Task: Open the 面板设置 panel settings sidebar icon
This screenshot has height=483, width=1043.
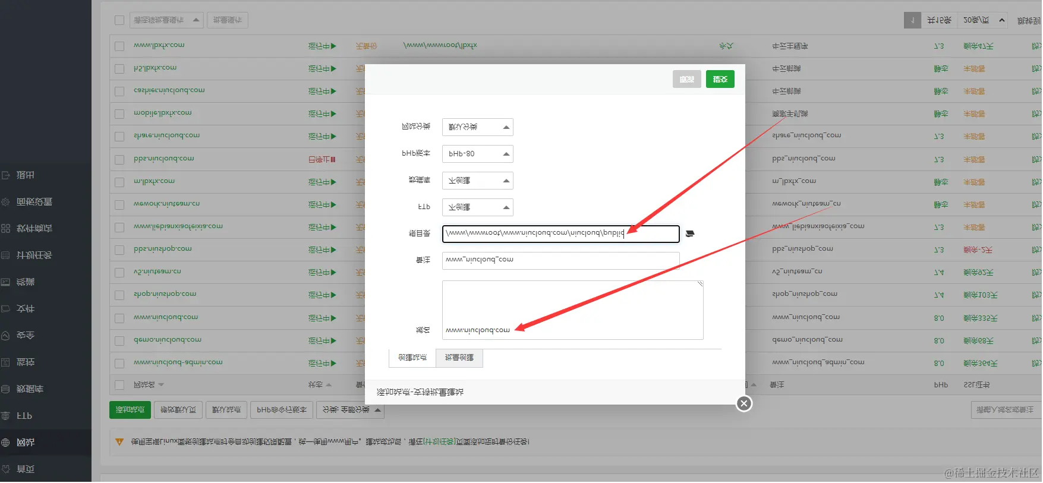Action: pyautogui.click(x=5, y=202)
